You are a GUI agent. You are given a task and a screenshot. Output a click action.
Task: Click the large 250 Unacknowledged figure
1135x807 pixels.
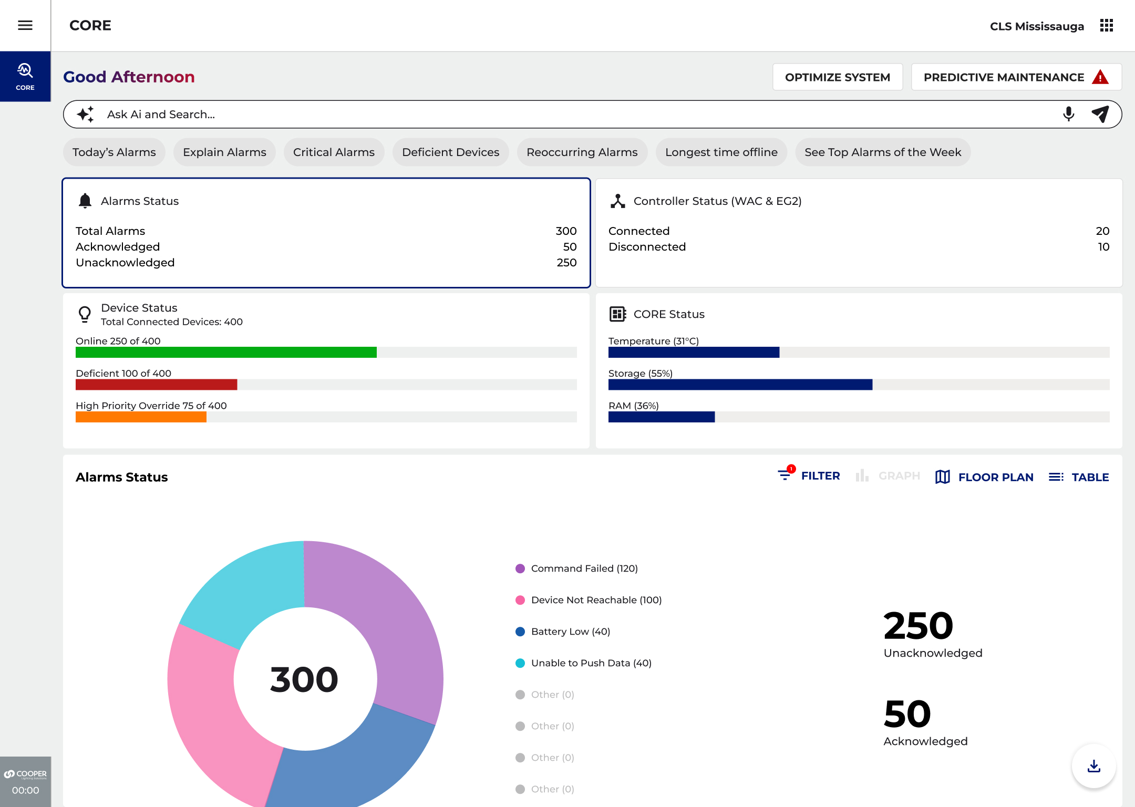click(x=919, y=625)
